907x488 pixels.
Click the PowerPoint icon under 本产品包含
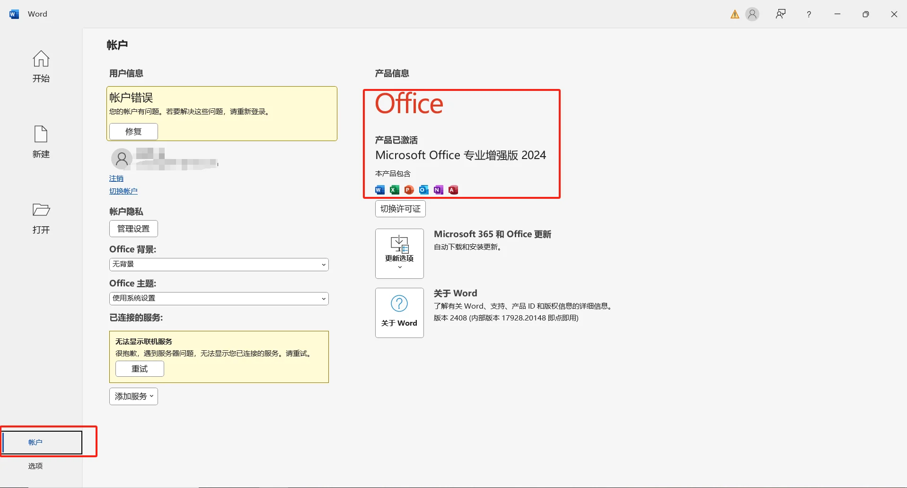(x=409, y=189)
